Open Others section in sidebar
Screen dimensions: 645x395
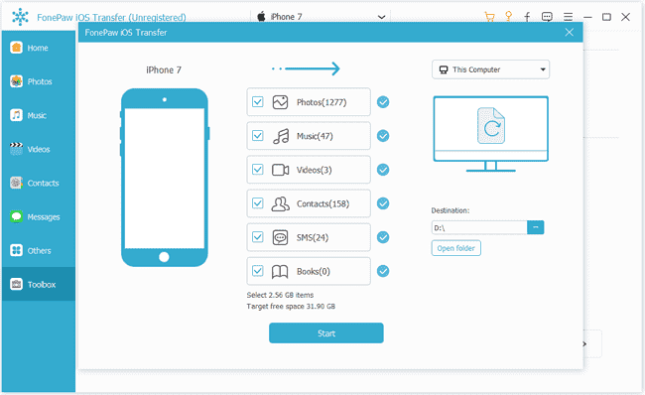click(39, 250)
